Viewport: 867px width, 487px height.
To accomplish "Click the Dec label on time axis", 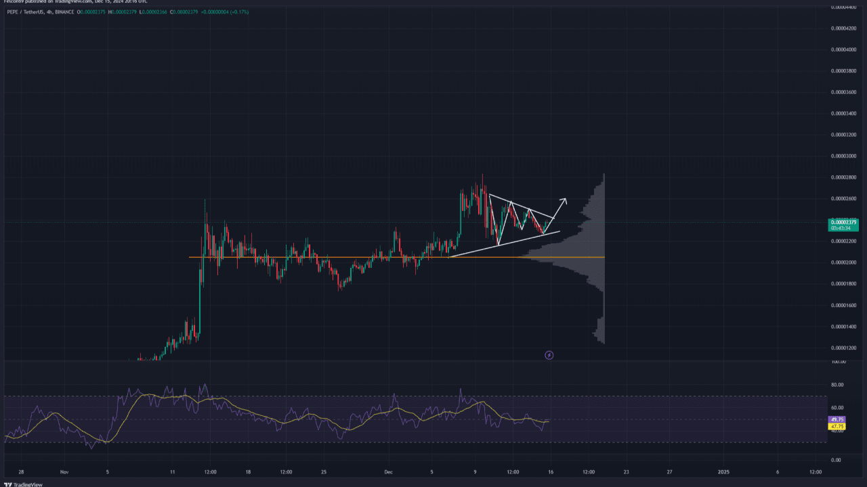I will pyautogui.click(x=389, y=472).
